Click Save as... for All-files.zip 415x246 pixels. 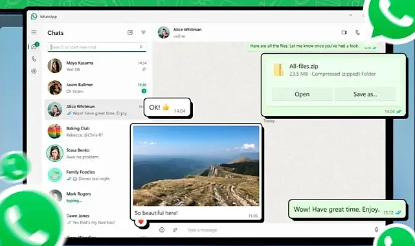(365, 94)
